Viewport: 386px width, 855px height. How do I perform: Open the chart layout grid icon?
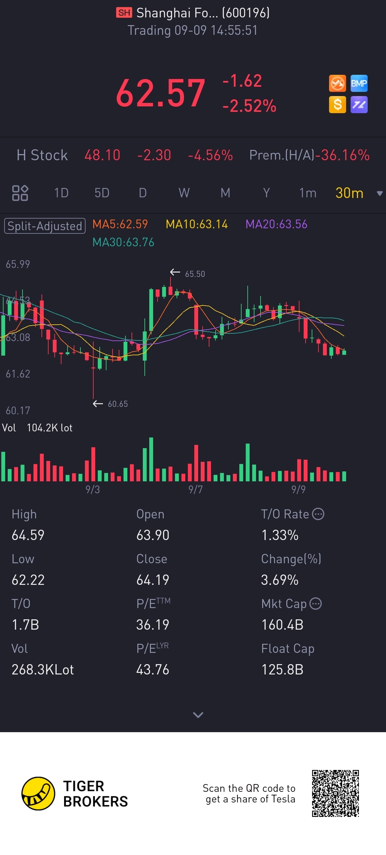[x=20, y=193]
